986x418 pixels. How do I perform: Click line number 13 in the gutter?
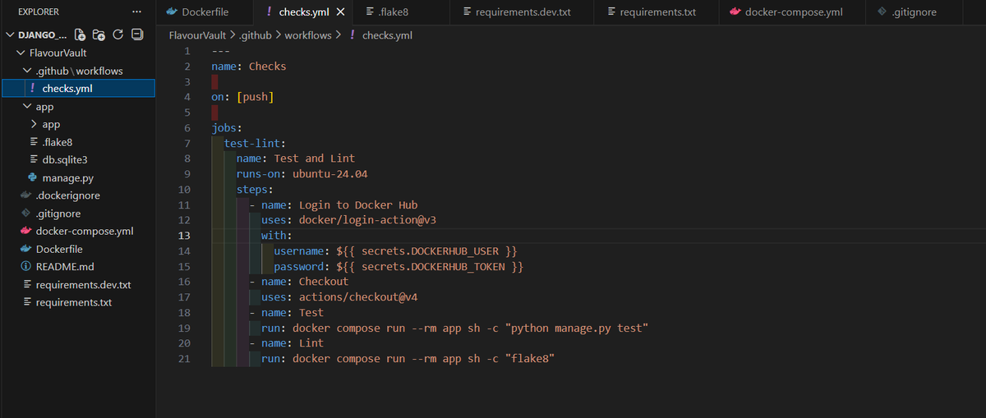tap(185, 235)
